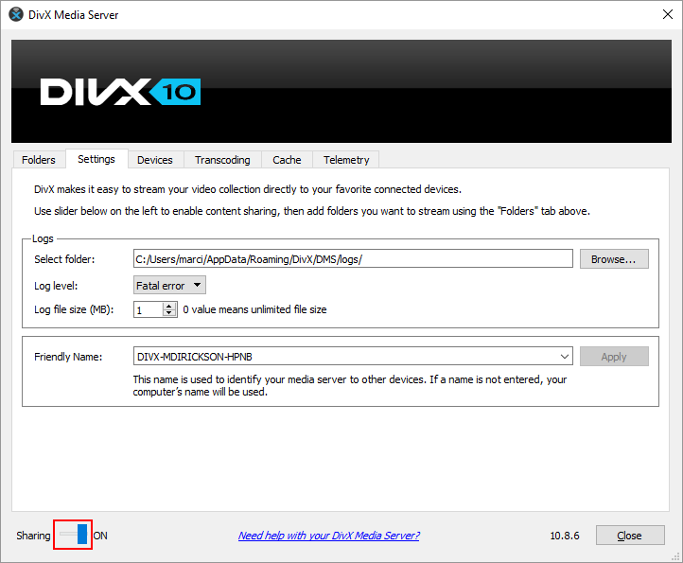Click the 'Select folder:' label
The height and width of the screenshot is (563, 683).
64,259
